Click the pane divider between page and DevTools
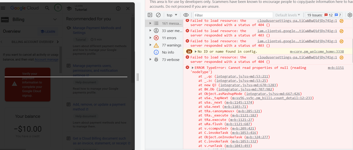 tap(138, 77)
